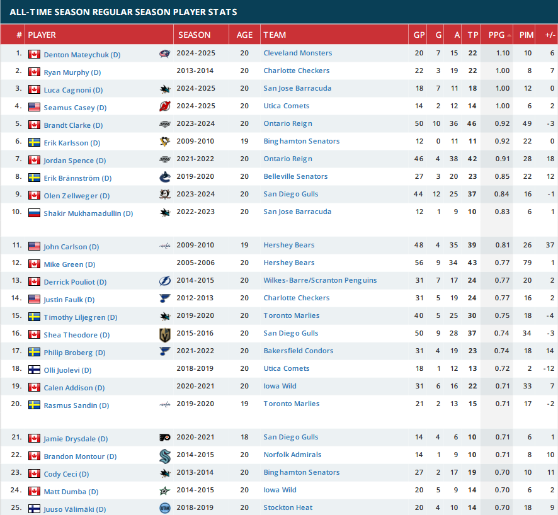Screen dimensions: 558x515
Task: Click 1.10 PPG value for Denton Mateychuk
Action: pyautogui.click(x=503, y=53)
